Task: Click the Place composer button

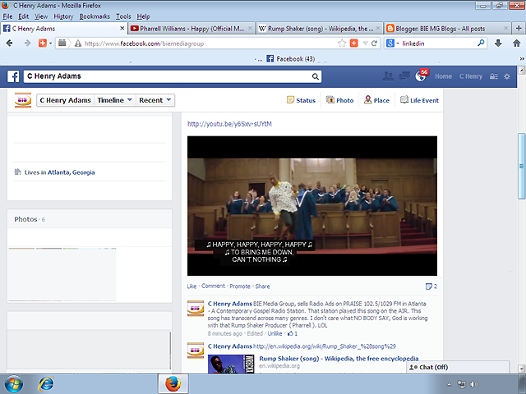Action: (376, 100)
